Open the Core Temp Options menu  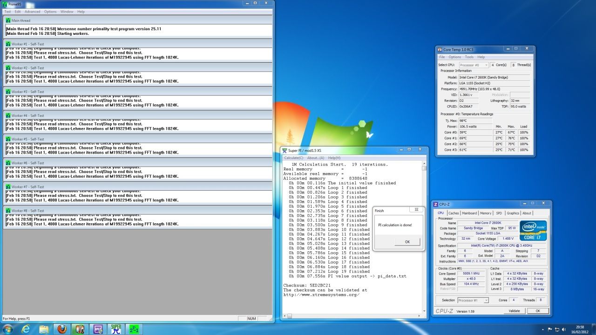[455, 57]
